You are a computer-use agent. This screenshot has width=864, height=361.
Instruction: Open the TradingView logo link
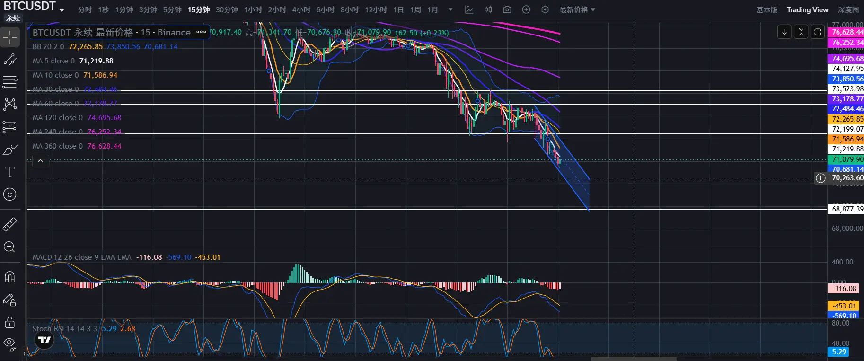pyautogui.click(x=44, y=340)
